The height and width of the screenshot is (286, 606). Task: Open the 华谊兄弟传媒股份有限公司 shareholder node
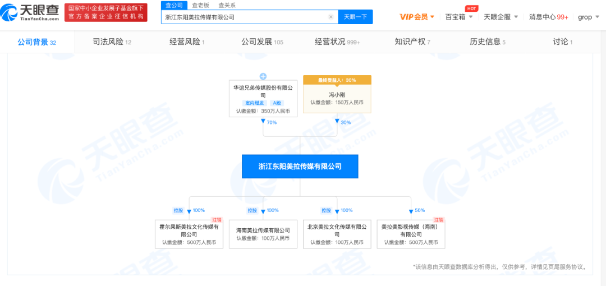point(263,99)
